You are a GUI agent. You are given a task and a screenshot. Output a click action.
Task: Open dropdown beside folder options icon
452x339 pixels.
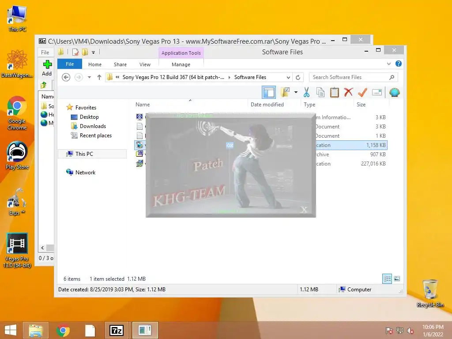[296, 93]
